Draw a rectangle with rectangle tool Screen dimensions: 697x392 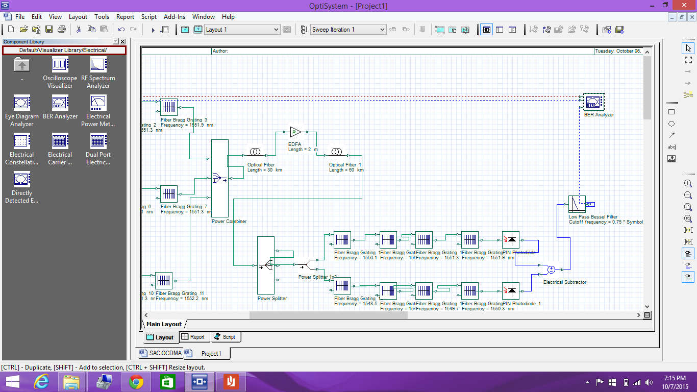671,112
